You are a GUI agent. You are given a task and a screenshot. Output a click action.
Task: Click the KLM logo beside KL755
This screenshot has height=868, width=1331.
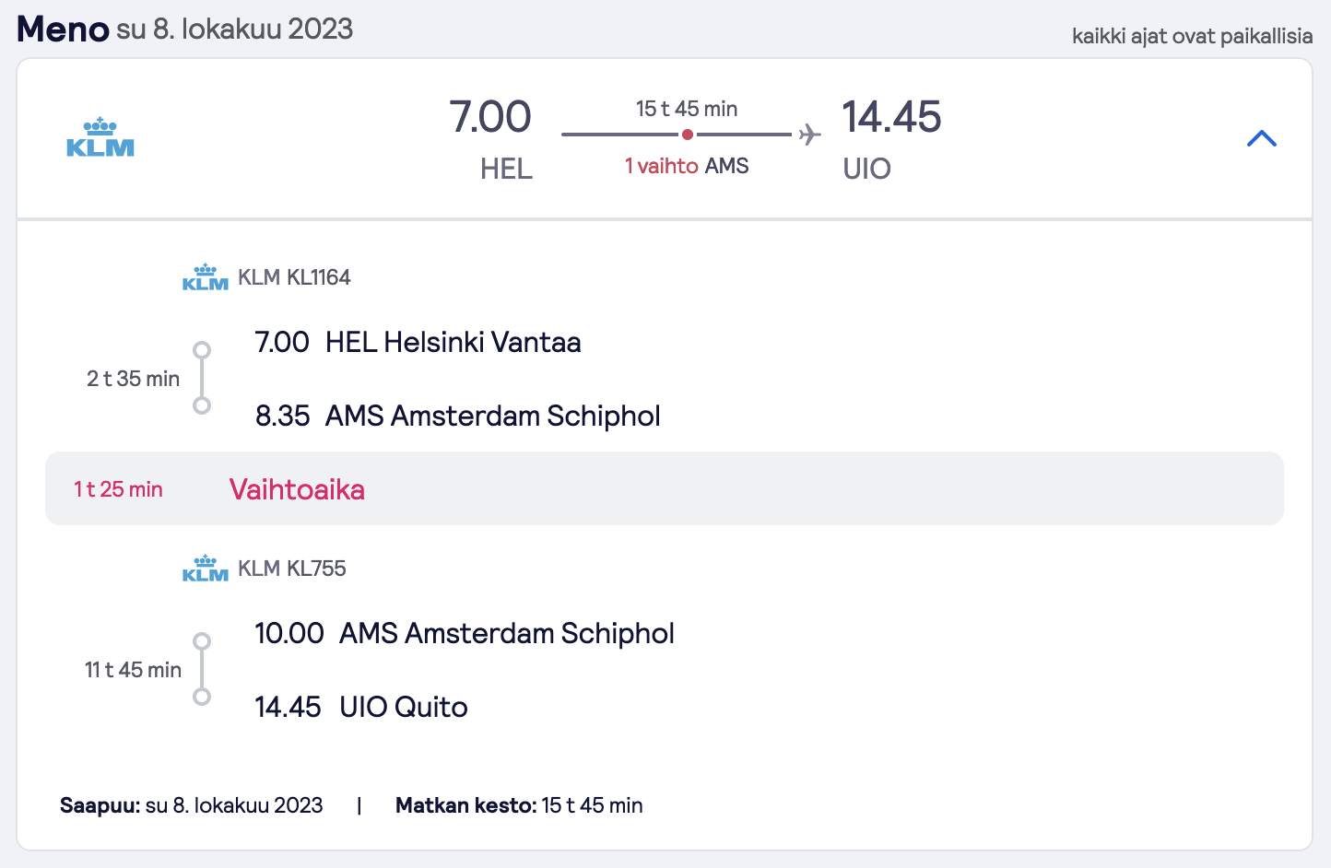click(206, 569)
